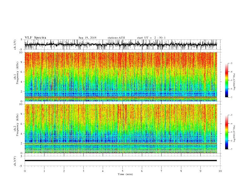
Task: Select the date text "Sep. 18, 2018"
Action: point(87,38)
